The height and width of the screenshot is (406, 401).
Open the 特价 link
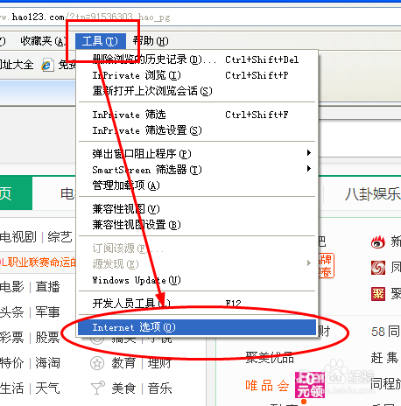pos(11,363)
